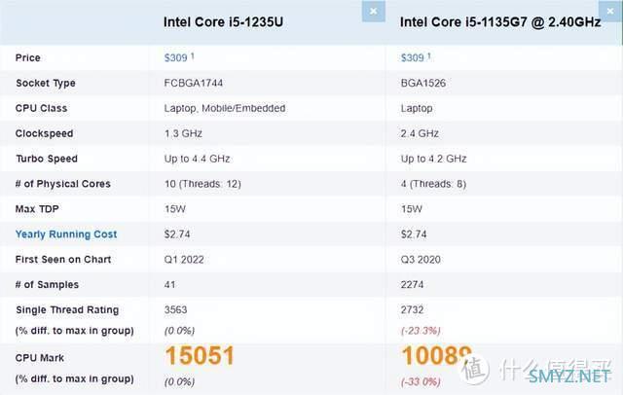
Task: Click the CPU Mark row label
Action: [40, 358]
